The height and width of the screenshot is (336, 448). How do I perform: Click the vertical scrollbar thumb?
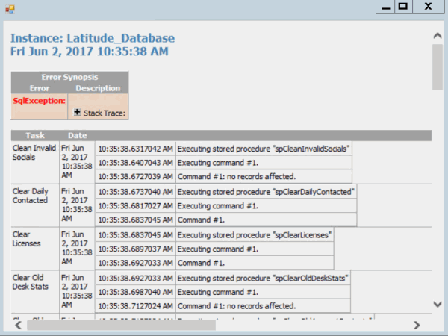438,67
